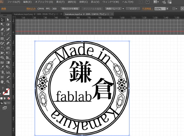This screenshot has height=136, width=184.
Task: Enable Draw Behind mode
Action: click(x=5, y=103)
